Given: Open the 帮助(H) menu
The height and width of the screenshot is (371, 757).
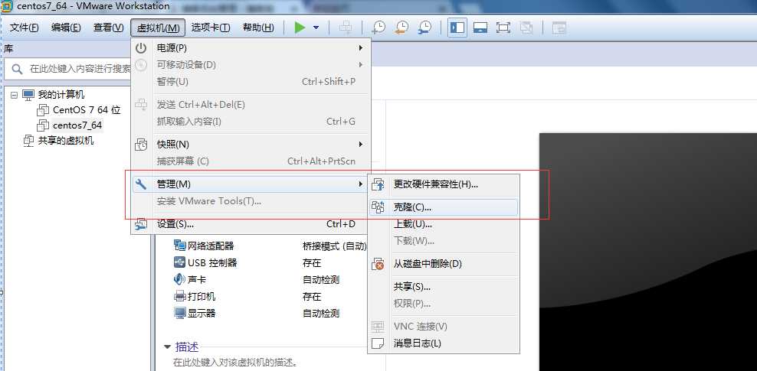Looking at the screenshot, I should click(258, 28).
